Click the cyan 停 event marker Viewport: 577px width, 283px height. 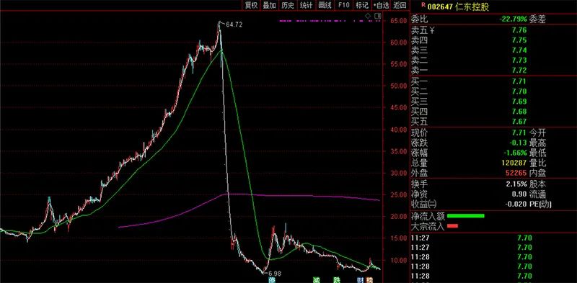(x=272, y=280)
